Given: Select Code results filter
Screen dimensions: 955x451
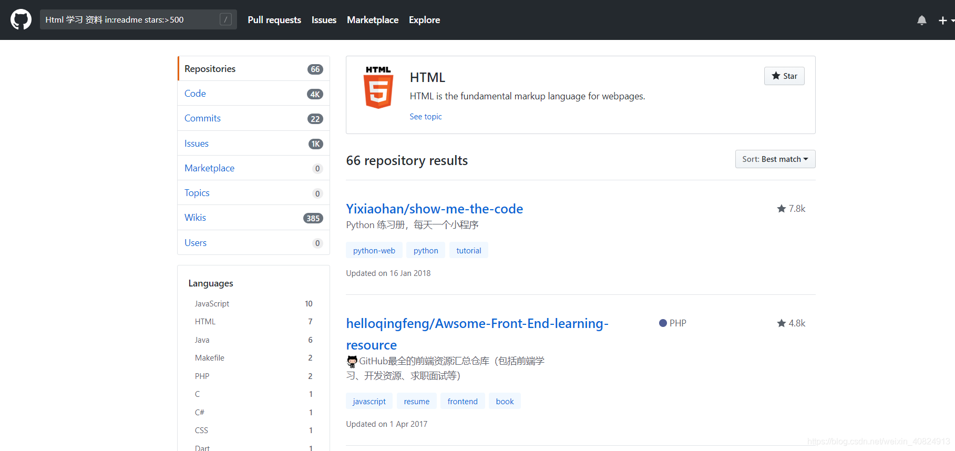Looking at the screenshot, I should tap(254, 94).
